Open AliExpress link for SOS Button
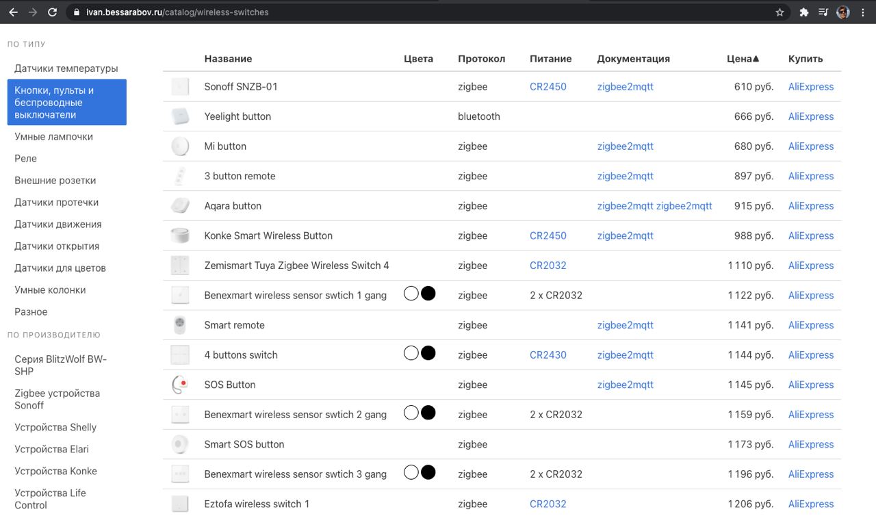The width and height of the screenshot is (876, 516). (x=811, y=385)
